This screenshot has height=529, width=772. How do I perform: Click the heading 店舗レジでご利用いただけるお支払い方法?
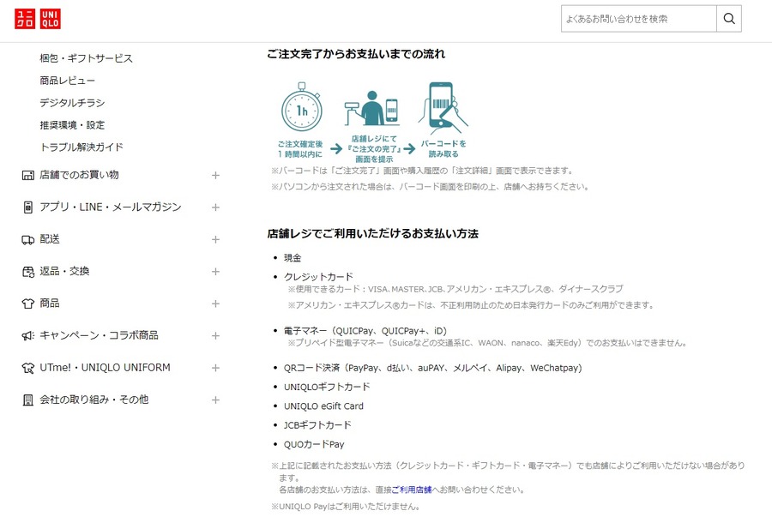click(x=373, y=234)
